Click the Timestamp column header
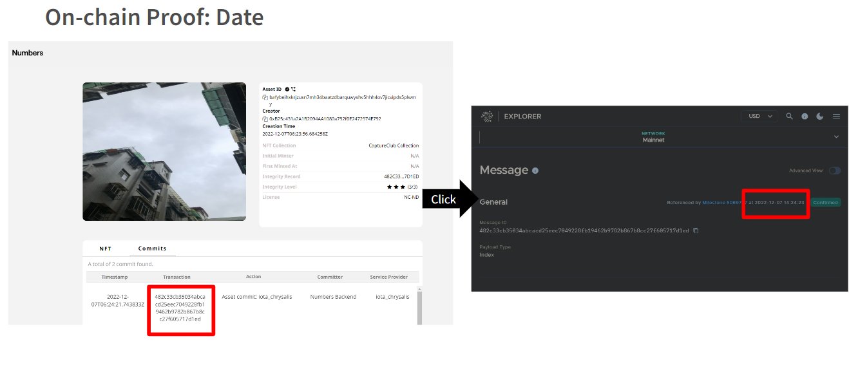 115,277
